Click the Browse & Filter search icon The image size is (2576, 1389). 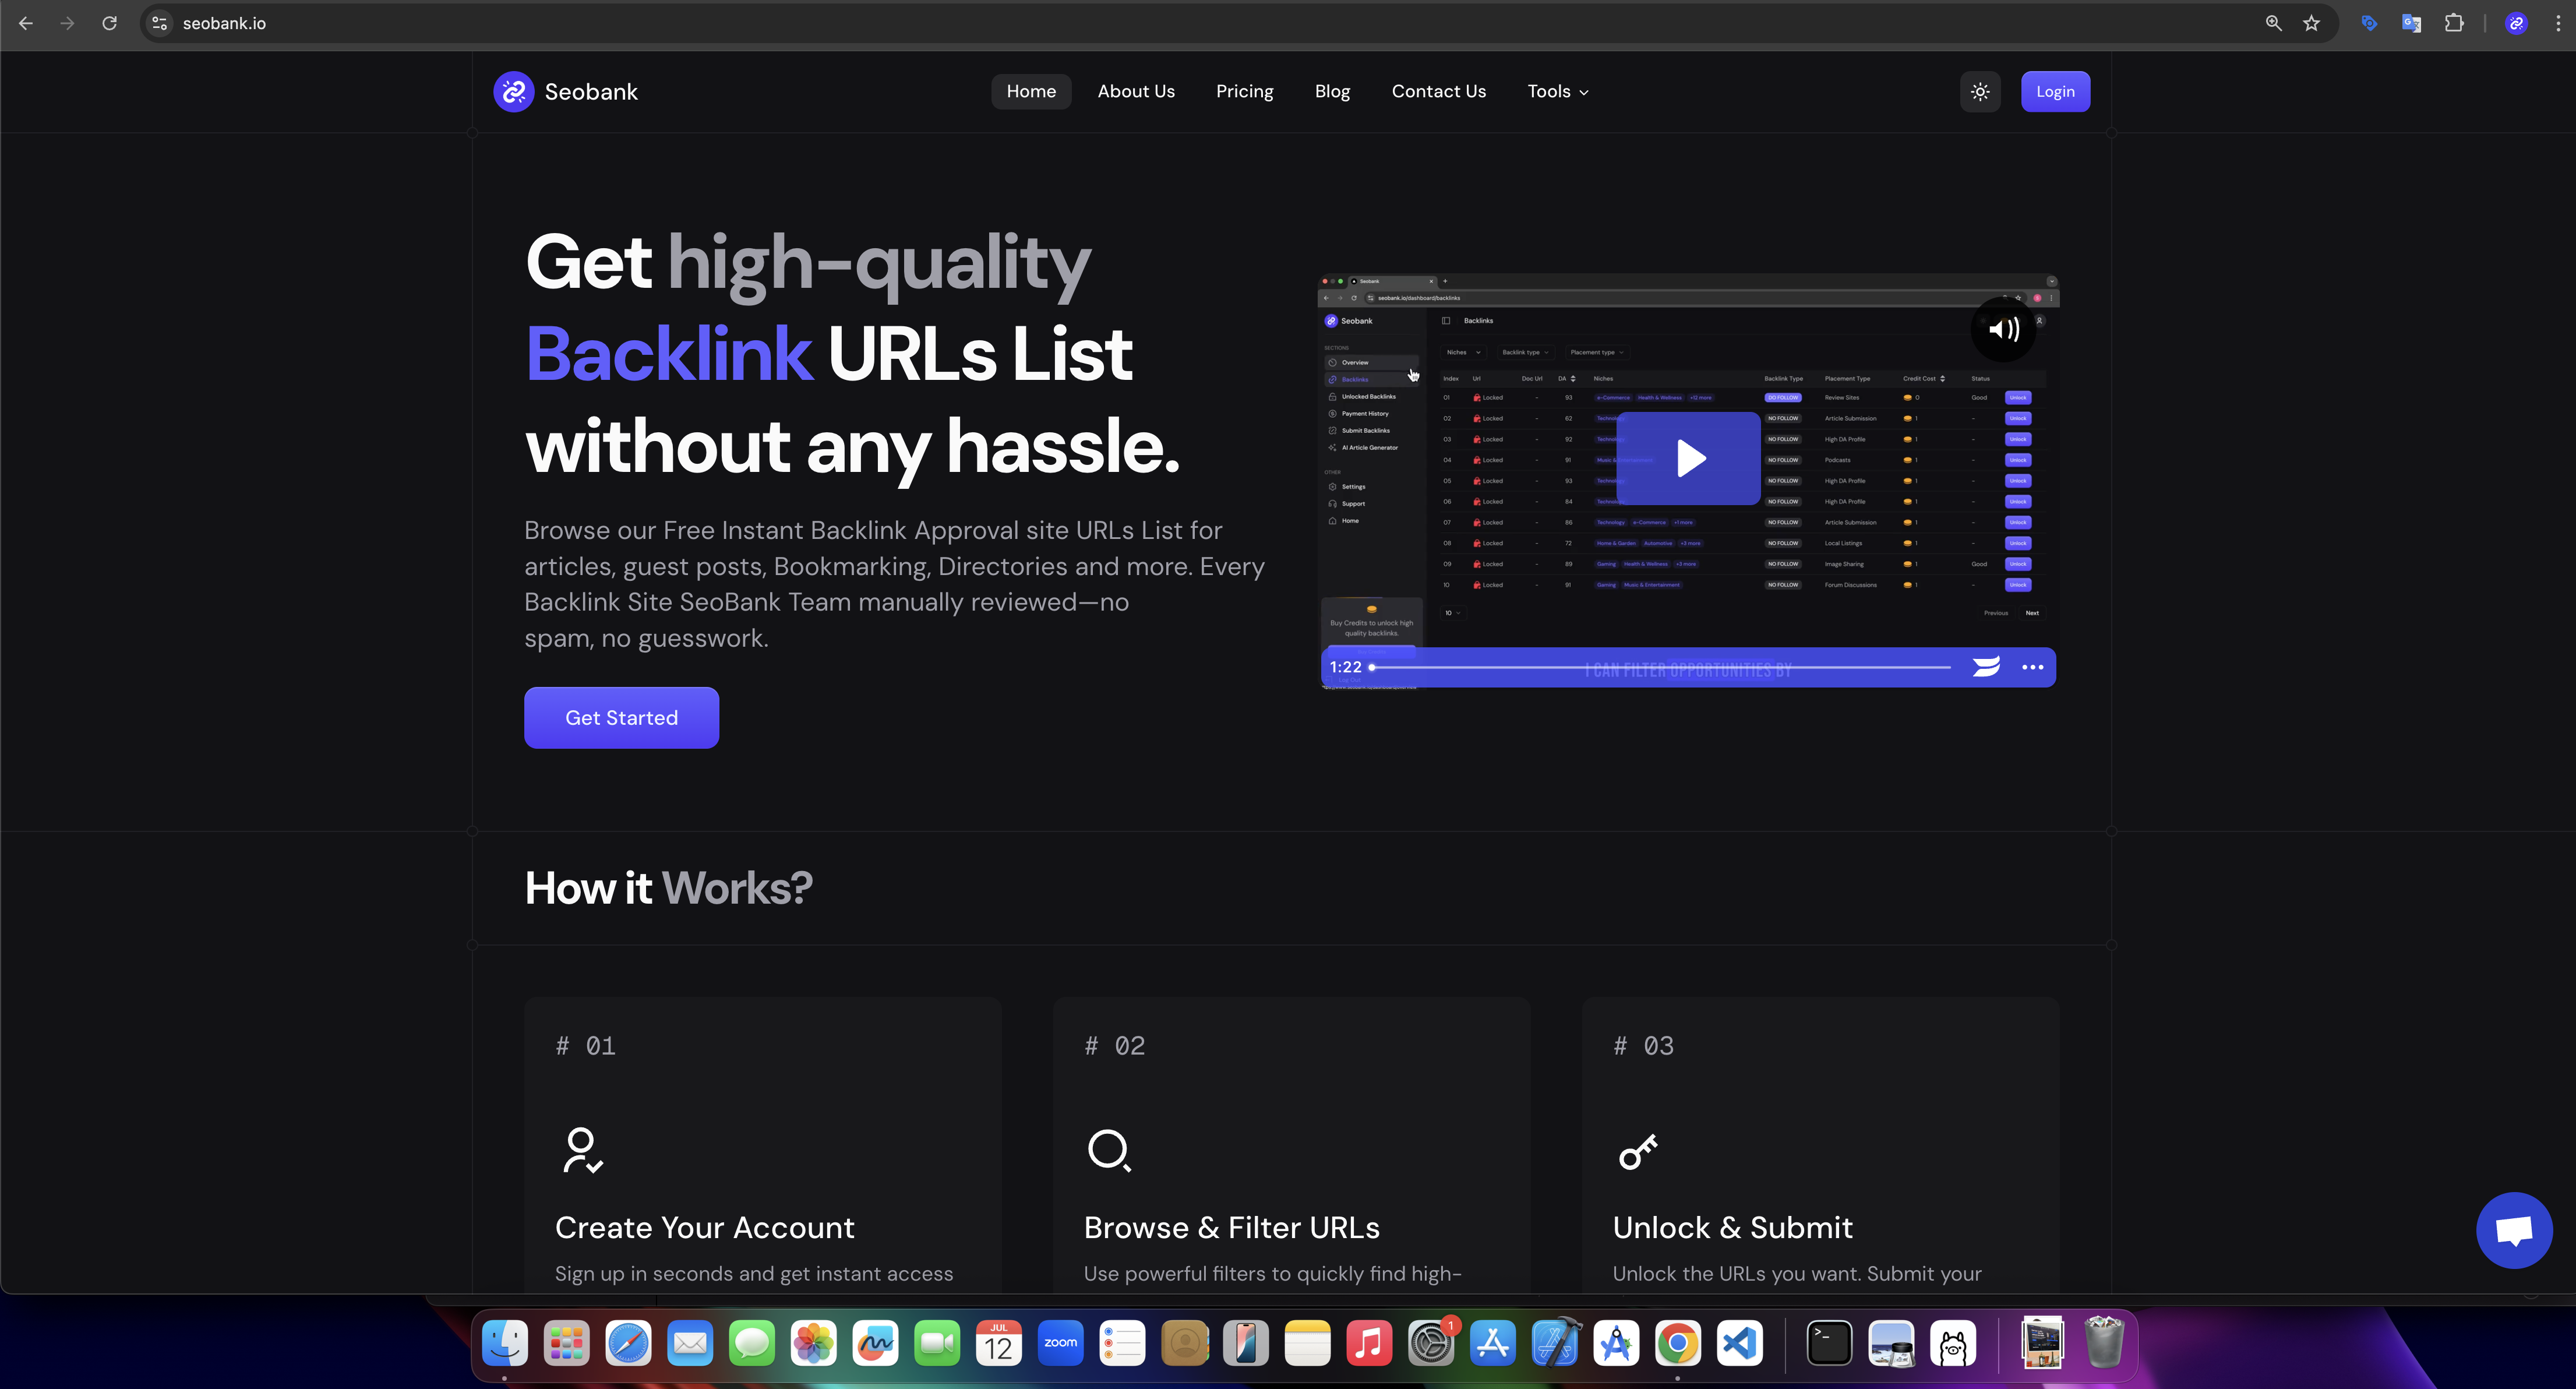pyautogui.click(x=1109, y=1151)
